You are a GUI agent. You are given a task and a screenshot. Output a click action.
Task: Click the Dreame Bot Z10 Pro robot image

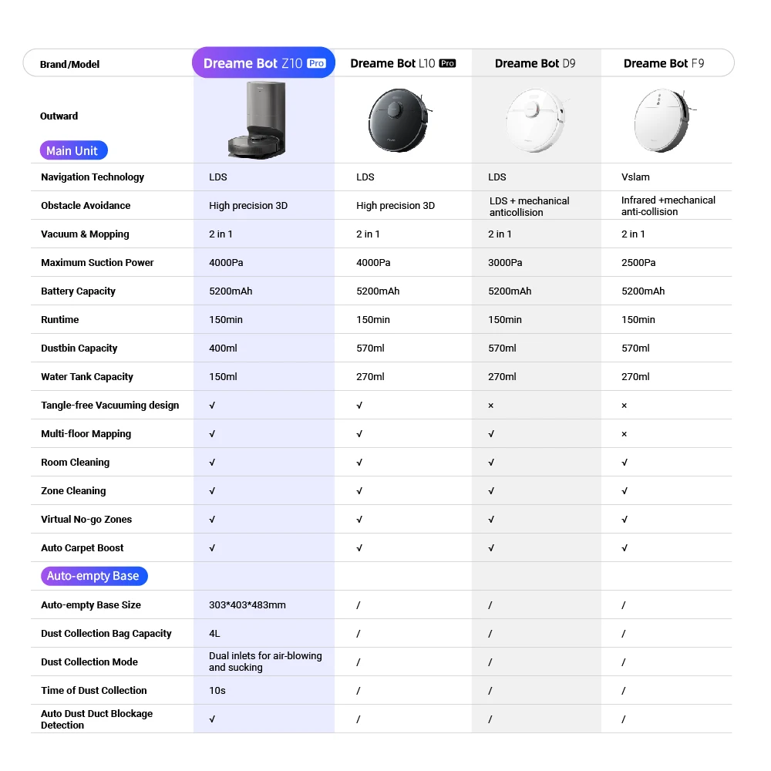pos(261,122)
